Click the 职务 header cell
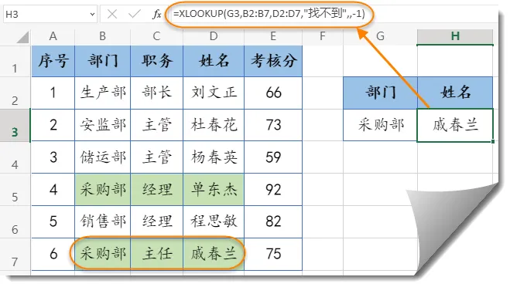This screenshot has width=510, height=287. [156, 61]
